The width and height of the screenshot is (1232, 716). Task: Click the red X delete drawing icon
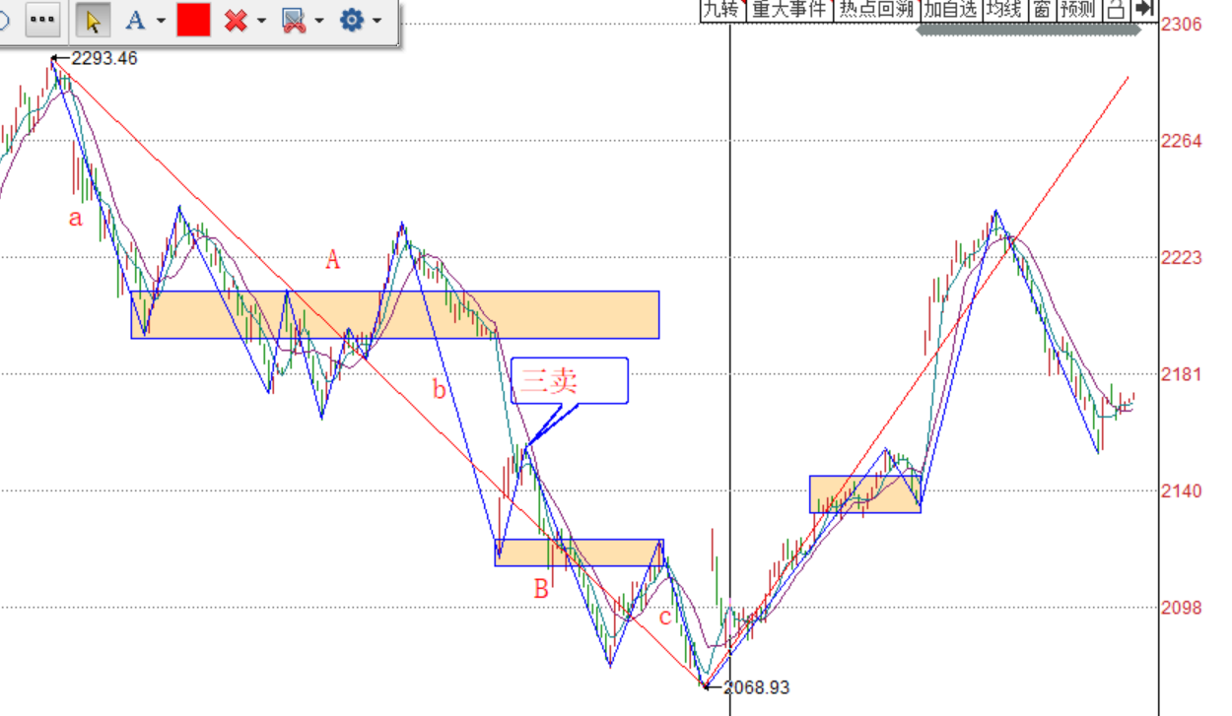click(x=236, y=20)
